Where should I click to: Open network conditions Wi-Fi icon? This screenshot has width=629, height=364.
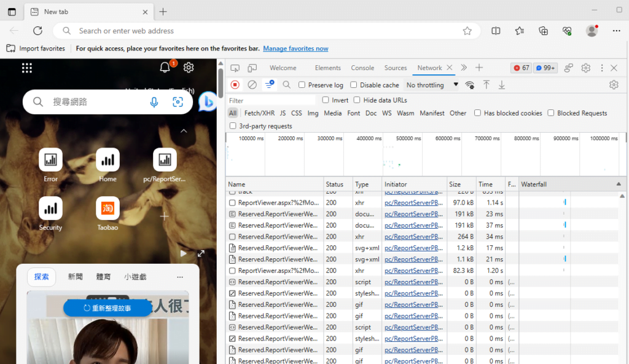(469, 85)
